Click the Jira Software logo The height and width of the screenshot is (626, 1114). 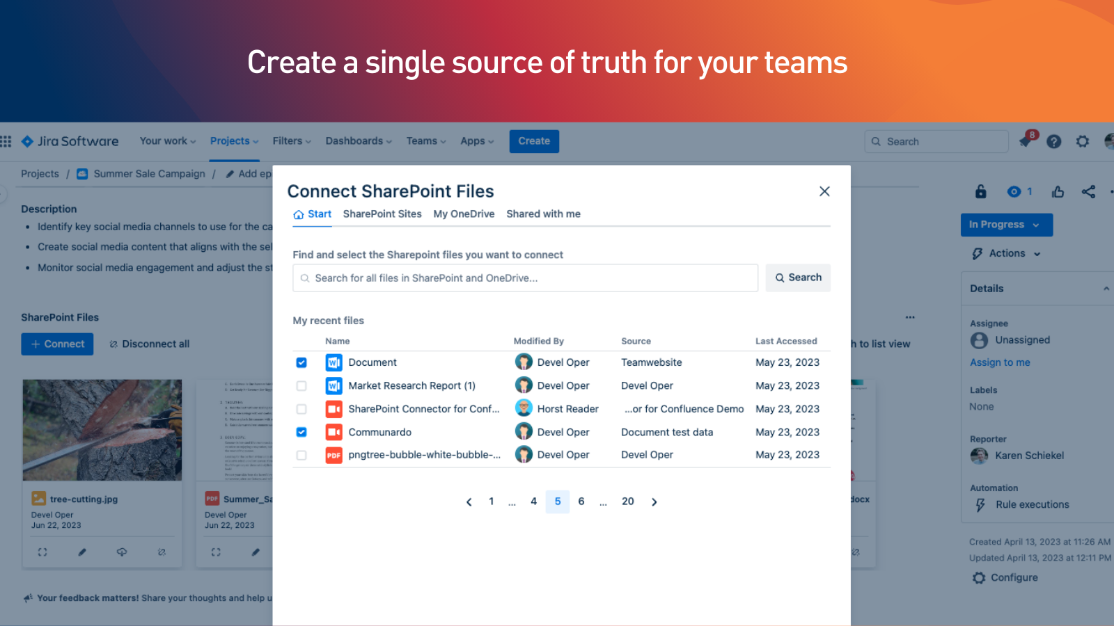click(x=70, y=141)
